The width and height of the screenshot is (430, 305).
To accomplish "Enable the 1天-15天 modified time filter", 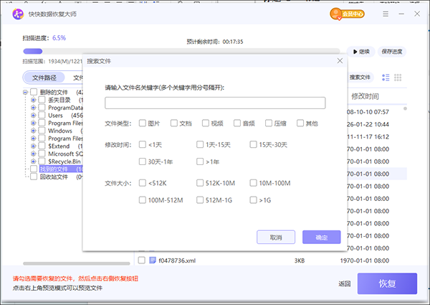I will [x=200, y=144].
